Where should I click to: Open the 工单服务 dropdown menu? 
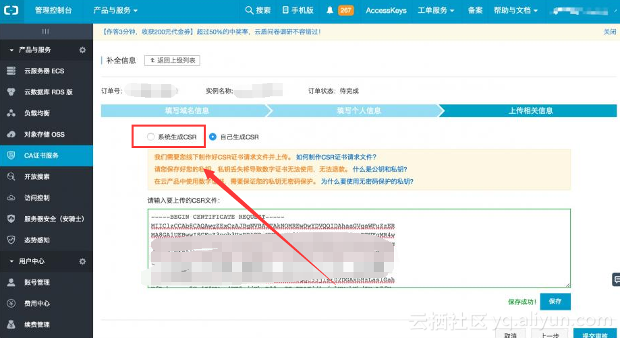point(435,11)
